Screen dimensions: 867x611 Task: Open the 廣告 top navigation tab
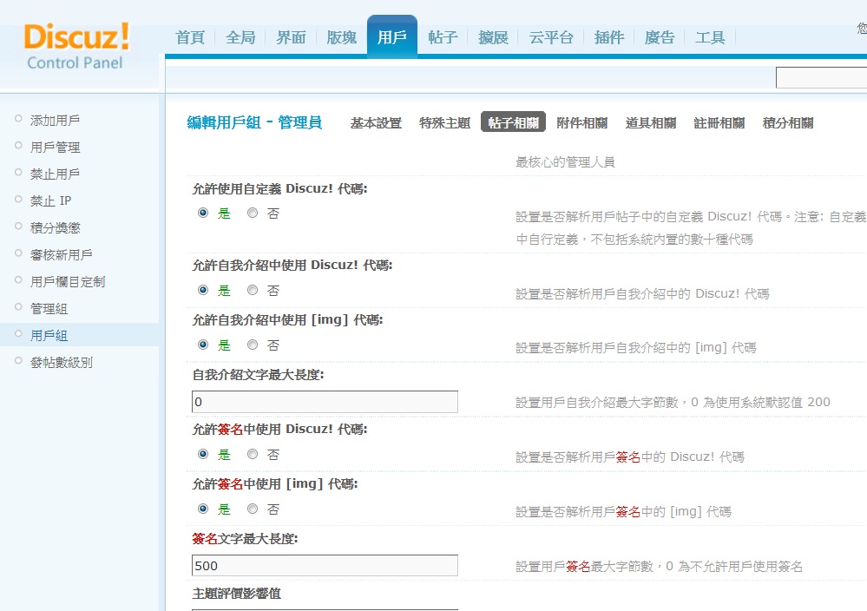click(x=659, y=37)
